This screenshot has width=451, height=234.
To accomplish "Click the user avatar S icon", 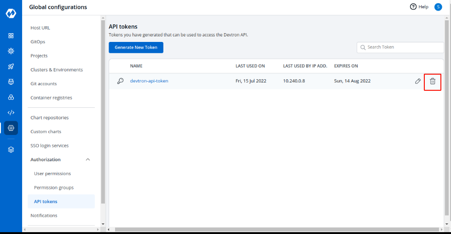I will (438, 7).
